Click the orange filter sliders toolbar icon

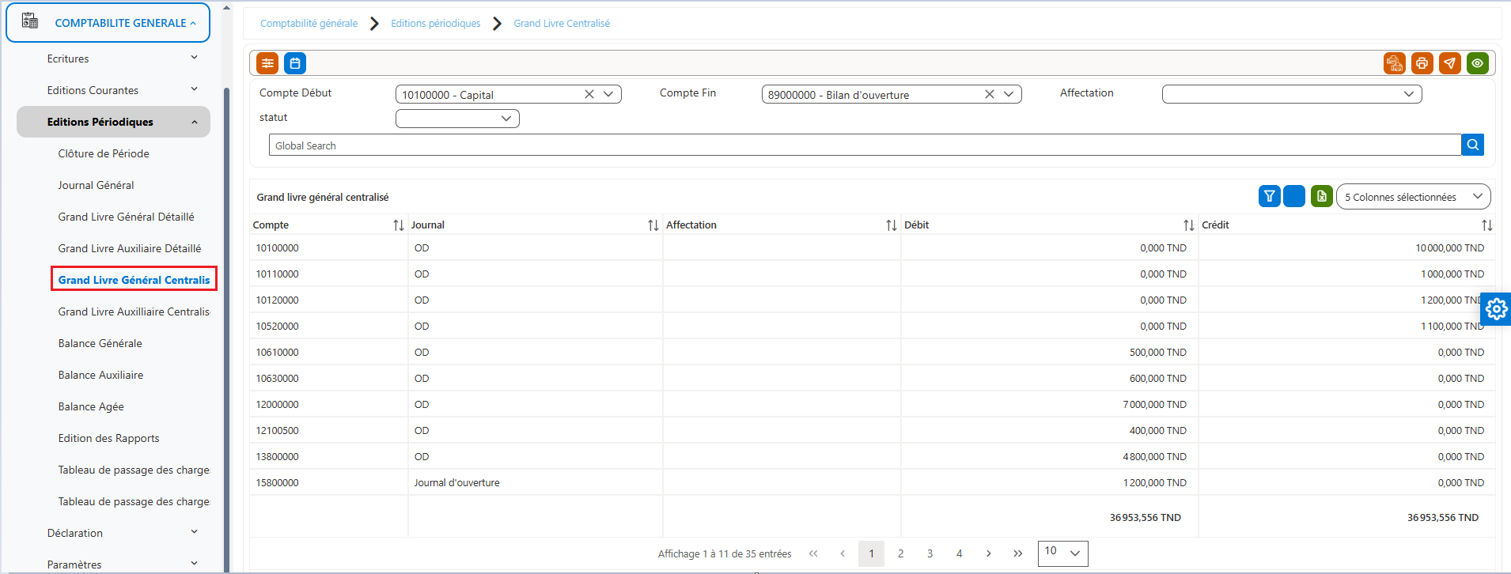[x=268, y=63]
